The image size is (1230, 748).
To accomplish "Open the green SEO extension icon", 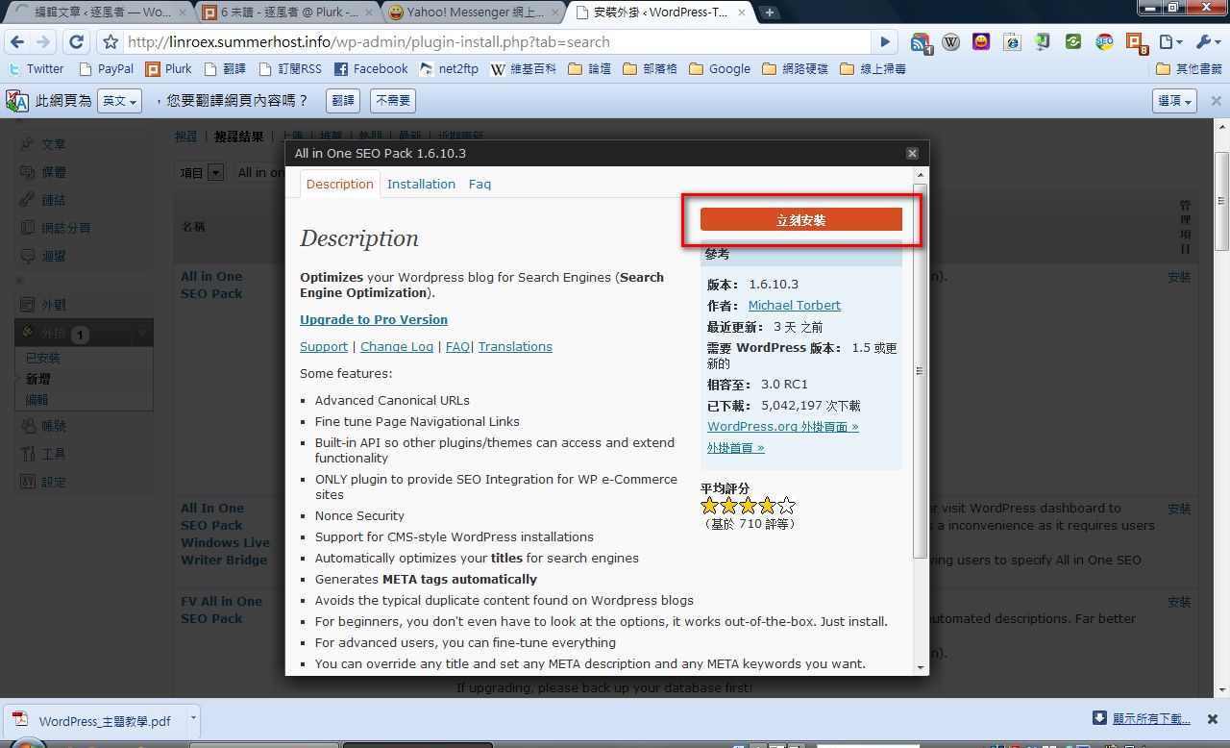I will 1104,42.
